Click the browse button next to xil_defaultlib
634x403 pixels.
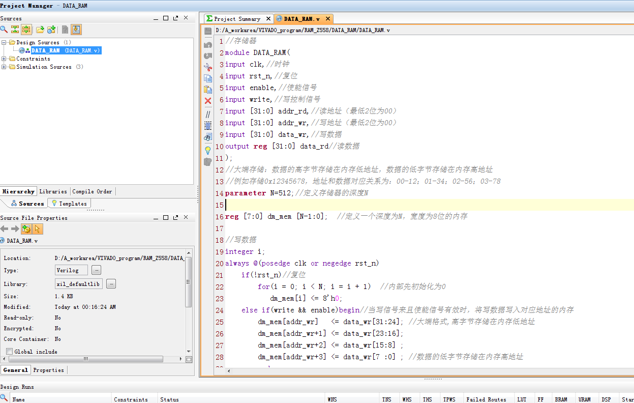click(111, 284)
